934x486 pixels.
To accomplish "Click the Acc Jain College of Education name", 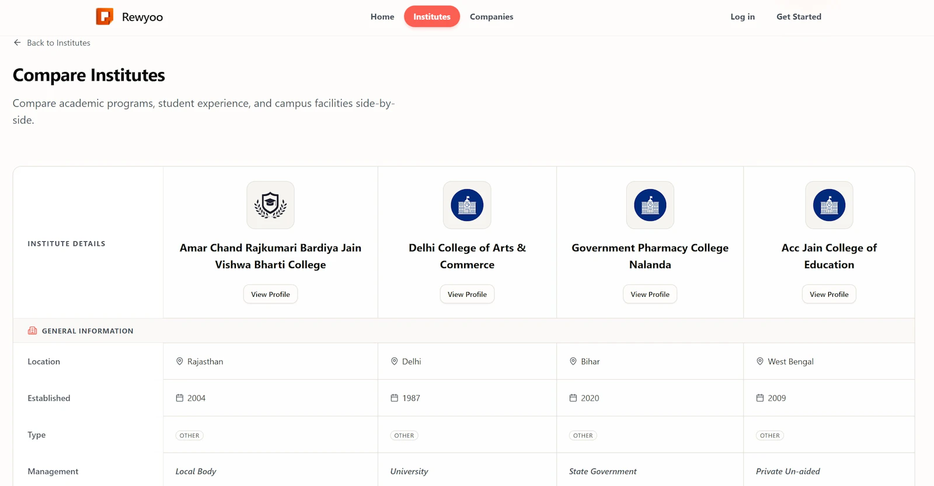I will coord(829,256).
